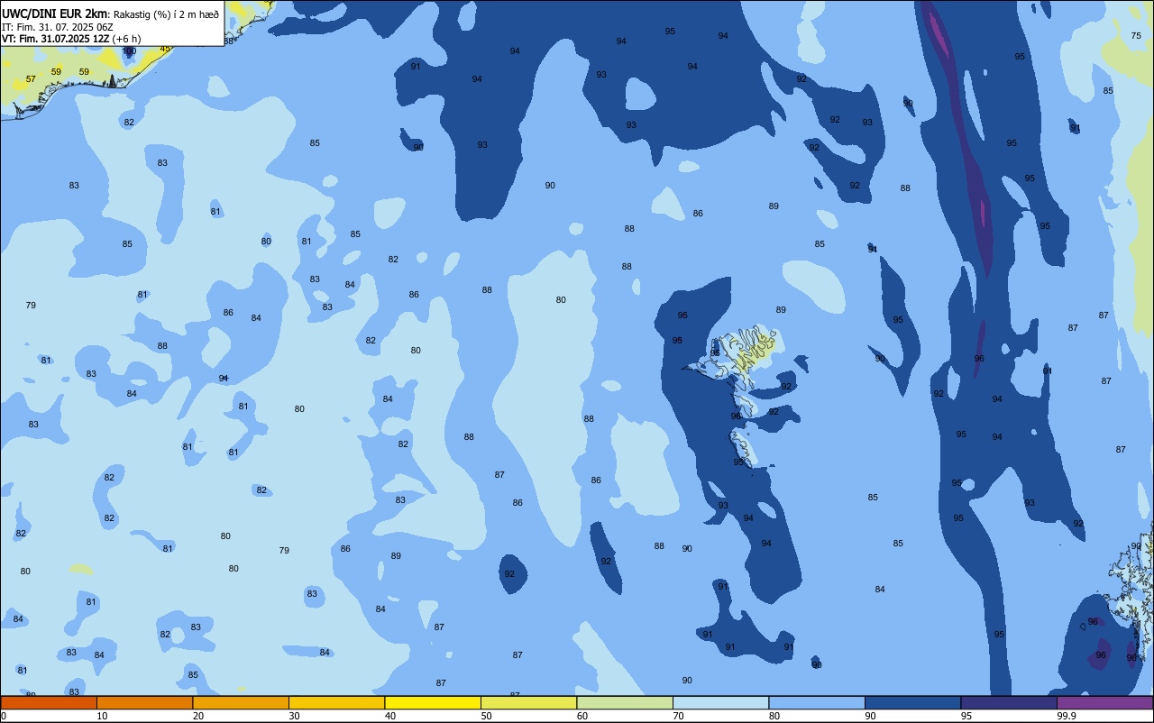The width and height of the screenshot is (1154, 723).
Task: Click the legend tick label '30'
Action: [294, 716]
